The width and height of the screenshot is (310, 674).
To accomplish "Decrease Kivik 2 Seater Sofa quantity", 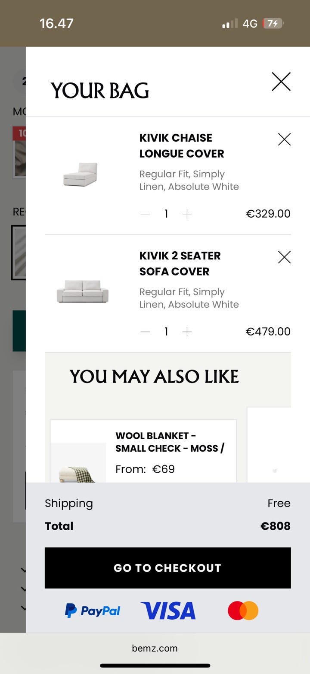I will 145,332.
